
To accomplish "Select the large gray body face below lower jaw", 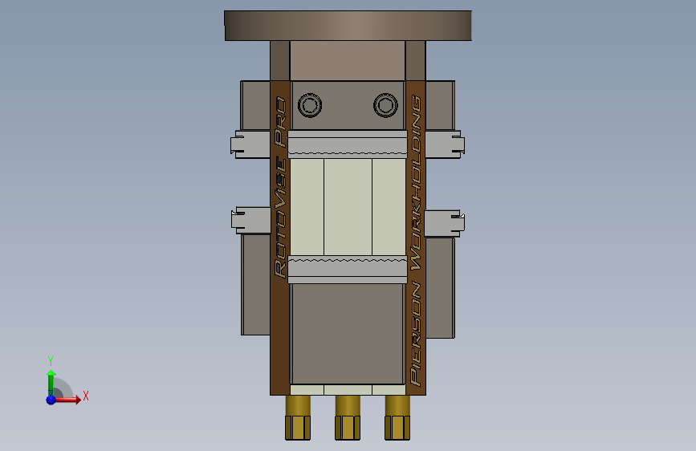I will tap(348, 334).
